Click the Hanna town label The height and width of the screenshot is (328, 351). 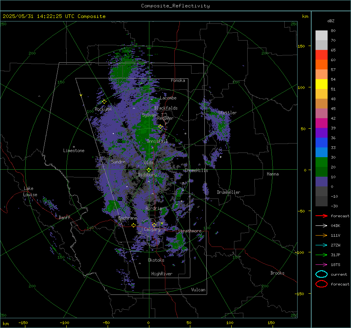point(273,174)
